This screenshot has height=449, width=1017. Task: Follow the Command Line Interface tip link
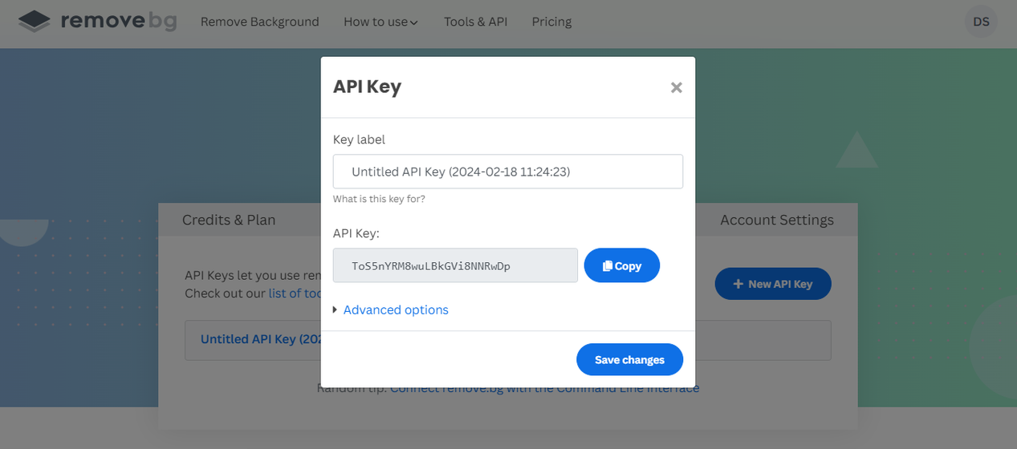[544, 388]
